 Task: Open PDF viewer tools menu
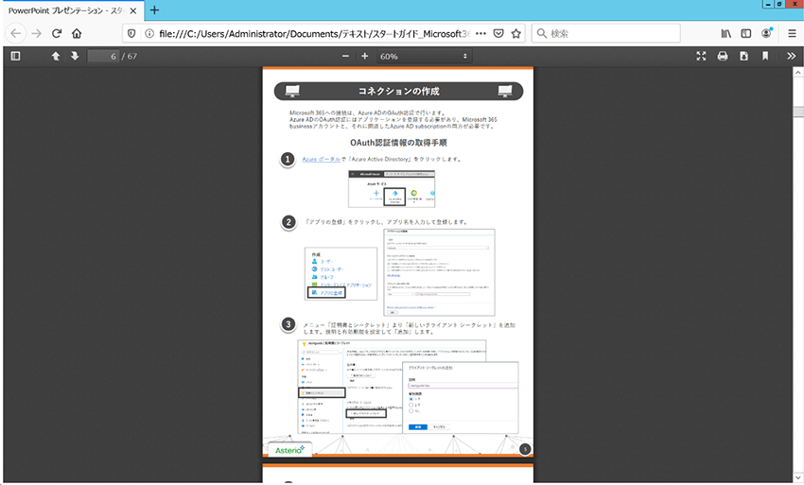[791, 56]
